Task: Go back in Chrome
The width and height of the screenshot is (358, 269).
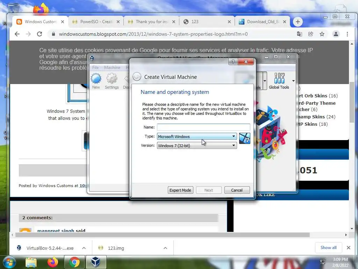Action: pyautogui.click(x=17, y=34)
